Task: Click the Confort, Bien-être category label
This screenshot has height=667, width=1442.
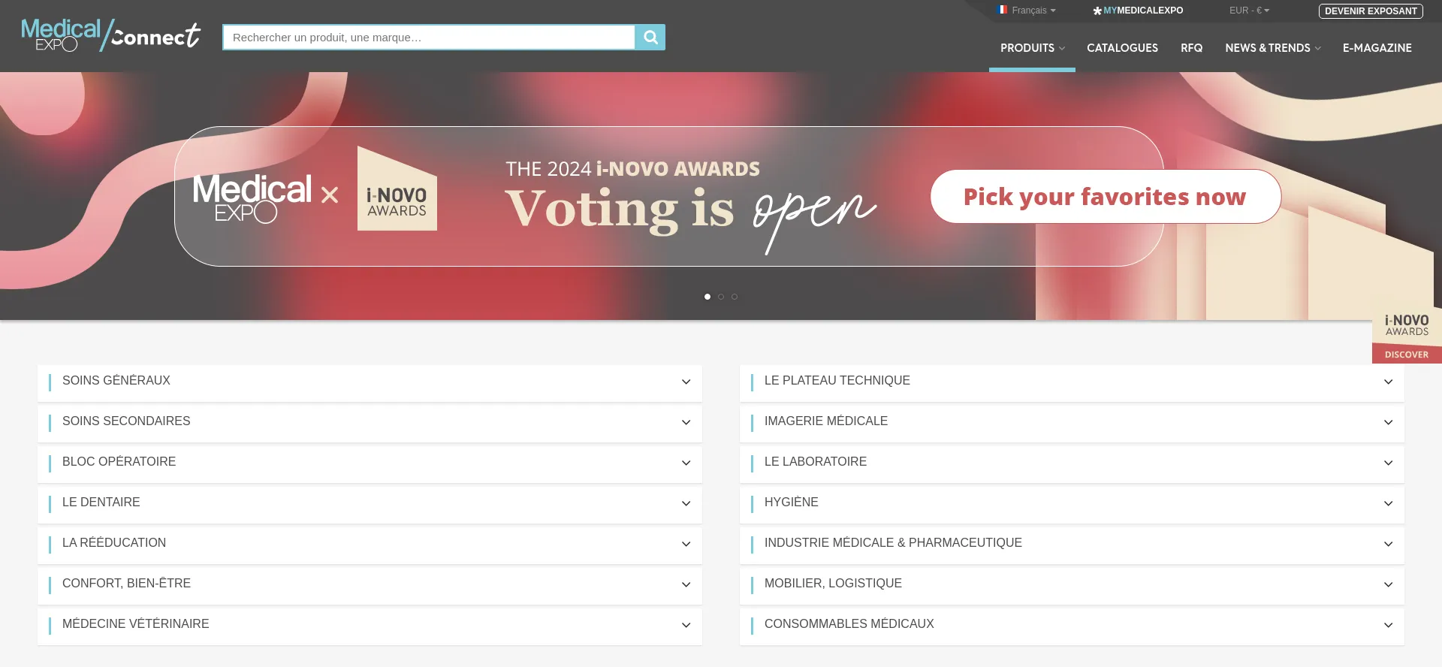Action: (126, 584)
